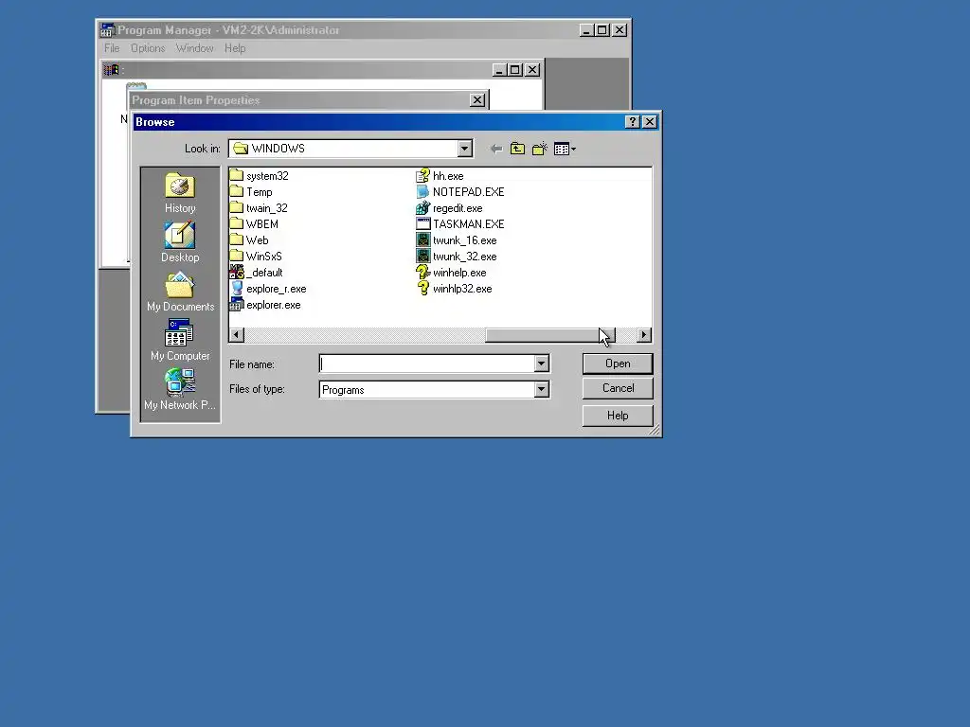970x727 pixels.
Task: Open File menu in Program Manager
Action: coord(112,48)
